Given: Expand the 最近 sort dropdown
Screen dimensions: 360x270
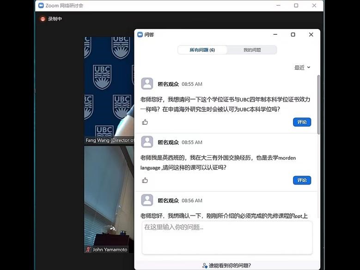Looking at the screenshot, I should [302, 67].
